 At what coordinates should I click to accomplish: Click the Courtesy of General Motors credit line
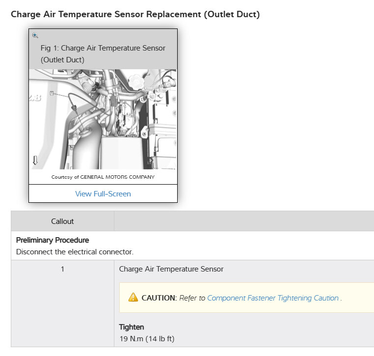pyautogui.click(x=103, y=177)
